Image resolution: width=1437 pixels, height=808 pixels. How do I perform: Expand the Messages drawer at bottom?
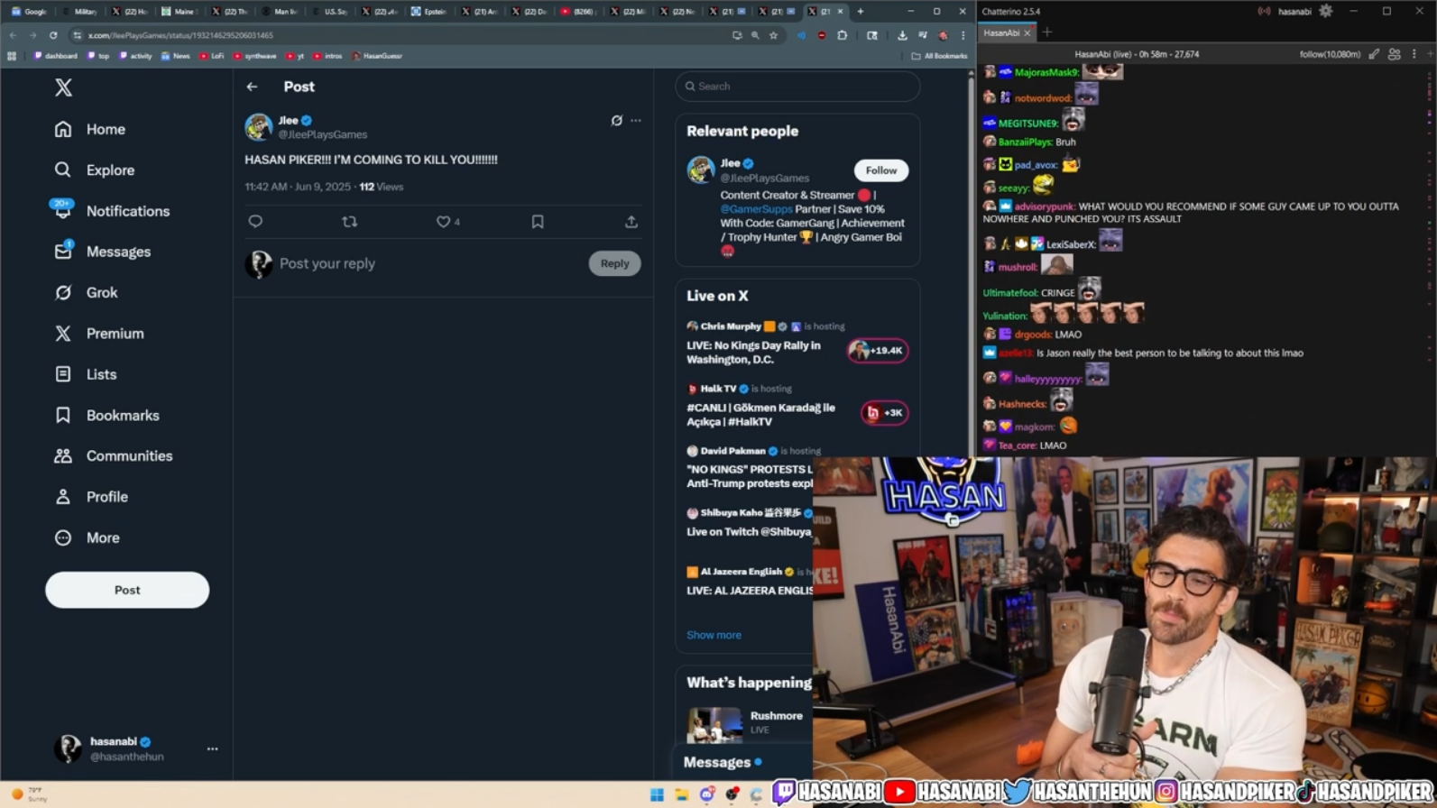tap(742, 763)
